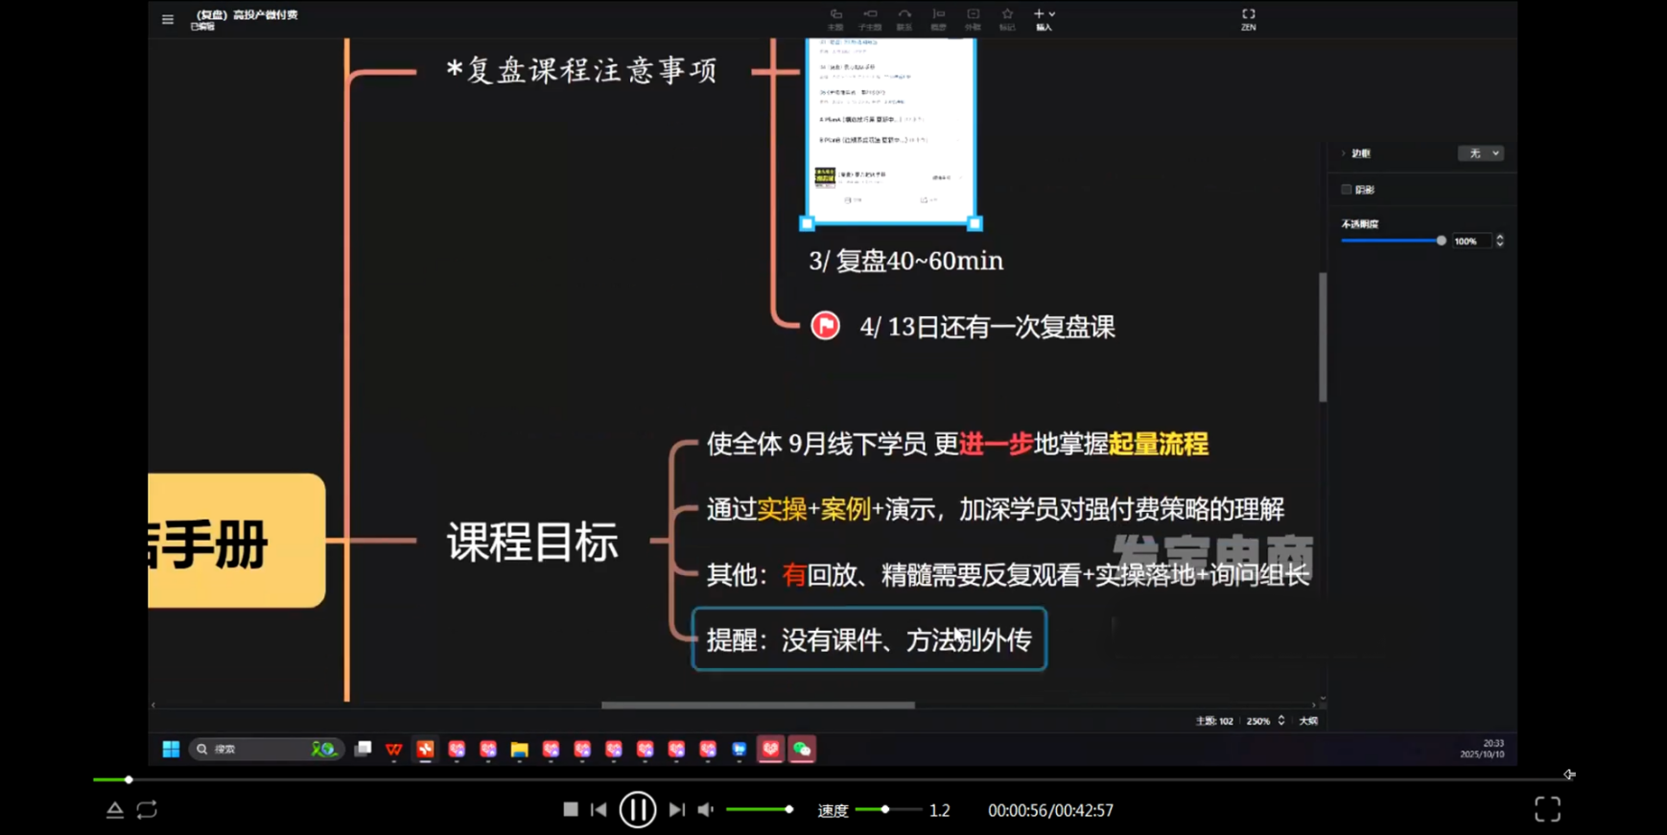Image resolution: width=1667 pixels, height=835 pixels.
Task: Click the 250% zoom level stepper
Action: pos(1280,721)
